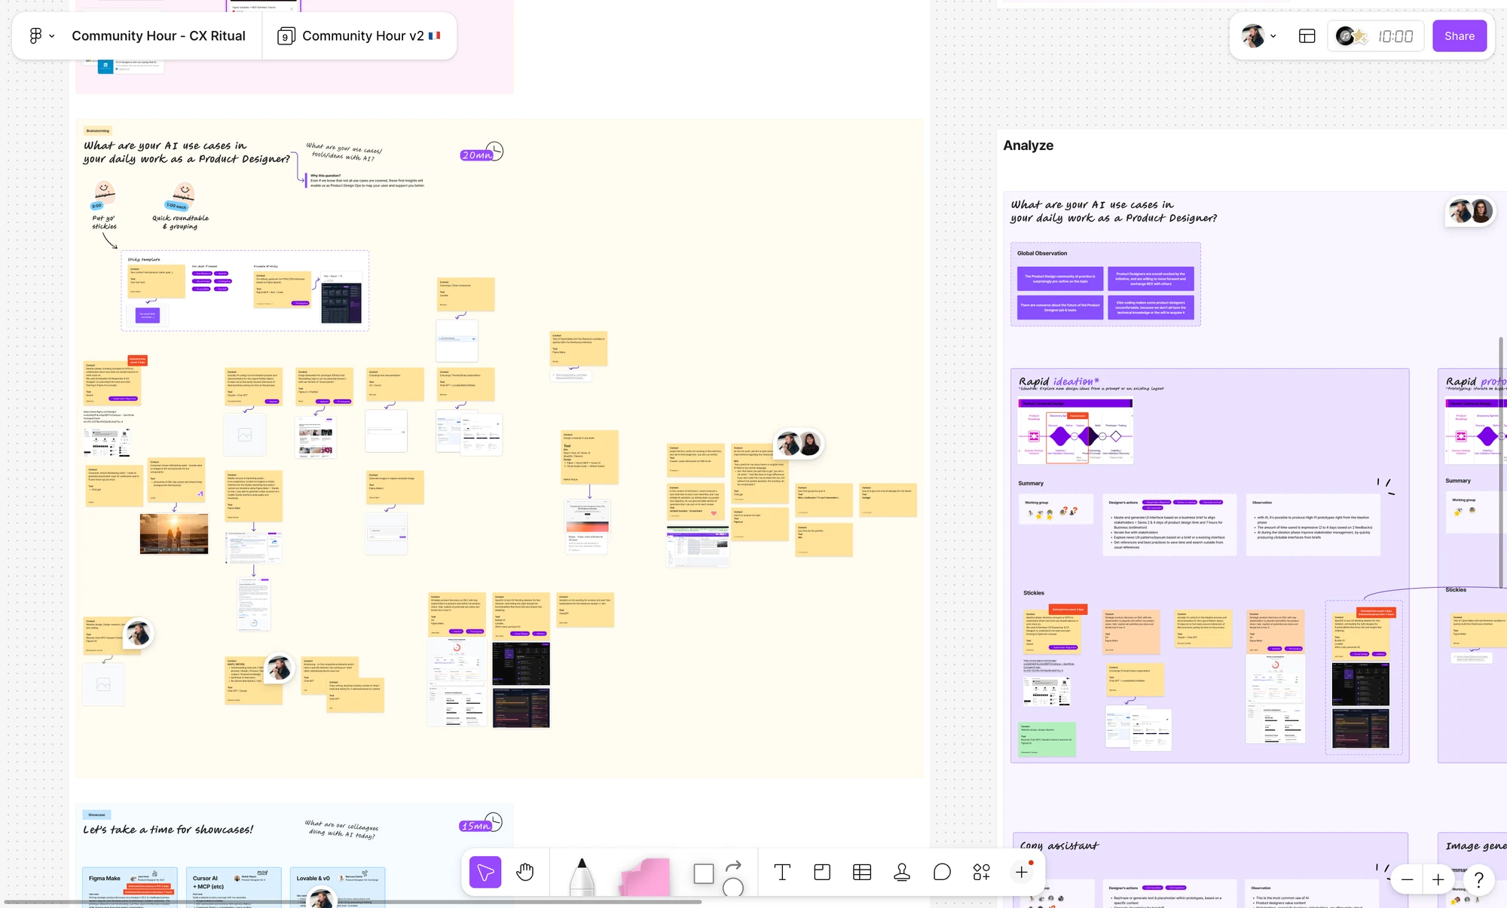Expand the chevron next to top-bar avatar

click(1273, 36)
